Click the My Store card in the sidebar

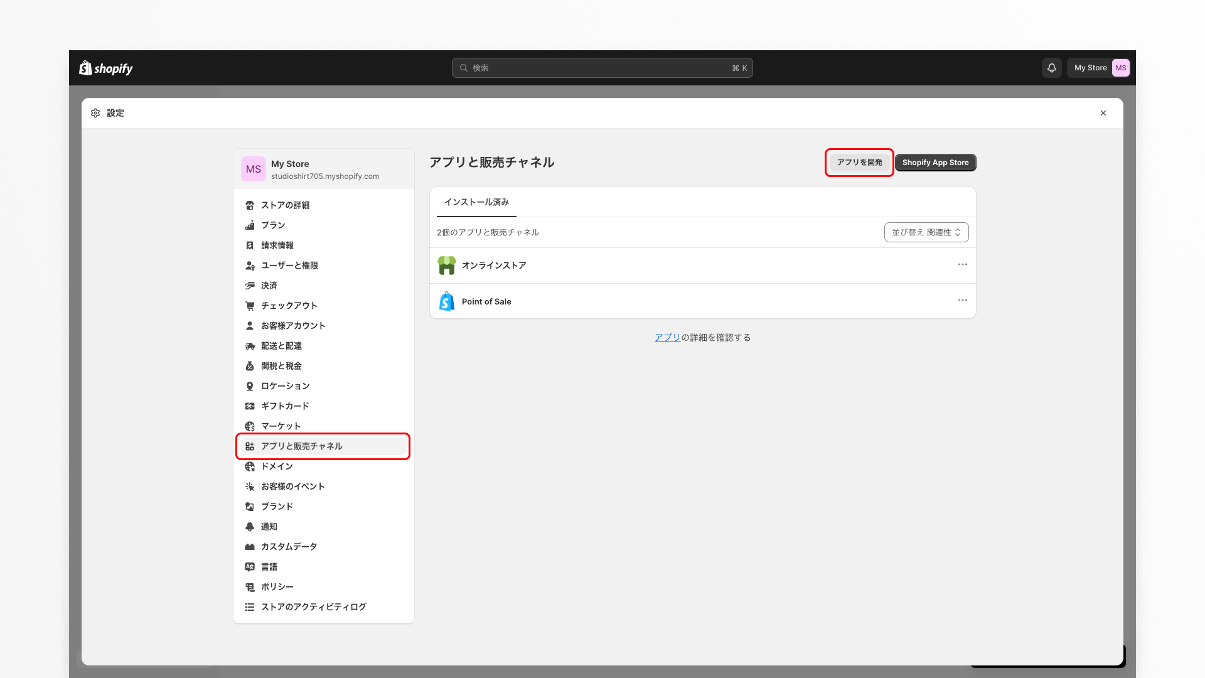point(324,169)
